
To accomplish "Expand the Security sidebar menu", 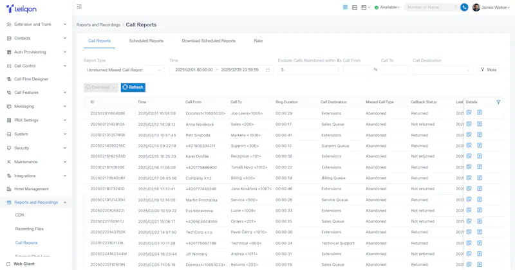I will pyautogui.click(x=36, y=148).
